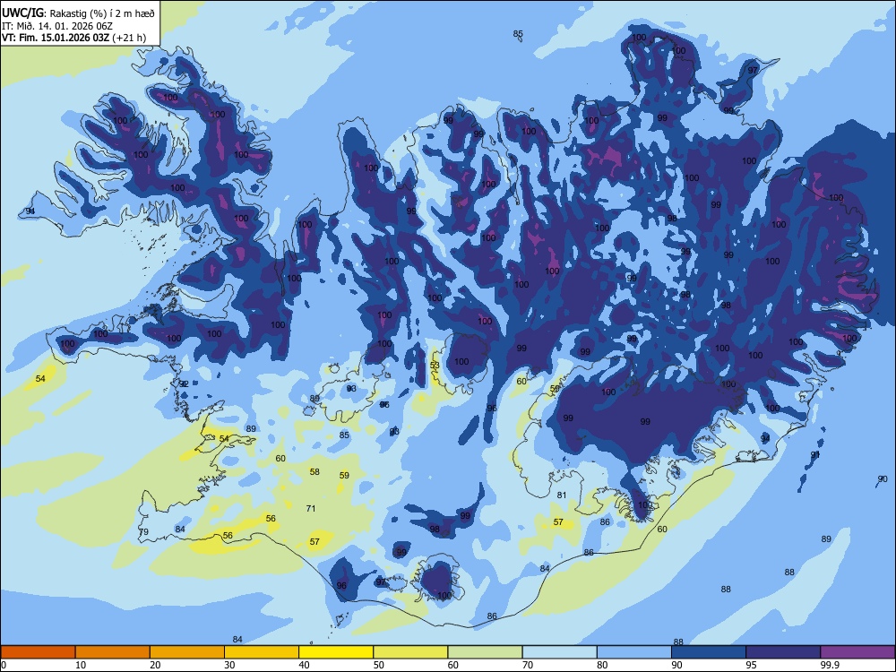
Task: Click the legend scale label 95
Action: click(752, 665)
